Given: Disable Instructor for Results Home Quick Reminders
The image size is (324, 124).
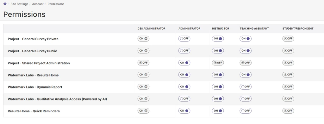Looking at the screenshot, I should click(x=218, y=111).
